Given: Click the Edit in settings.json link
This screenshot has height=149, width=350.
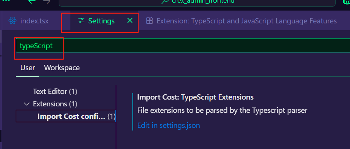Looking at the screenshot, I should [x=168, y=126].
